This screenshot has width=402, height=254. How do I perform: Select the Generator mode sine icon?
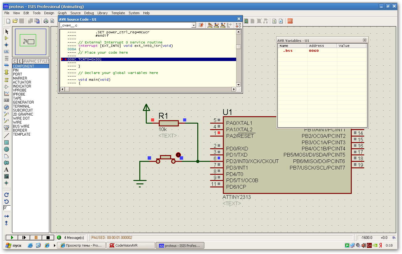pos(6,107)
